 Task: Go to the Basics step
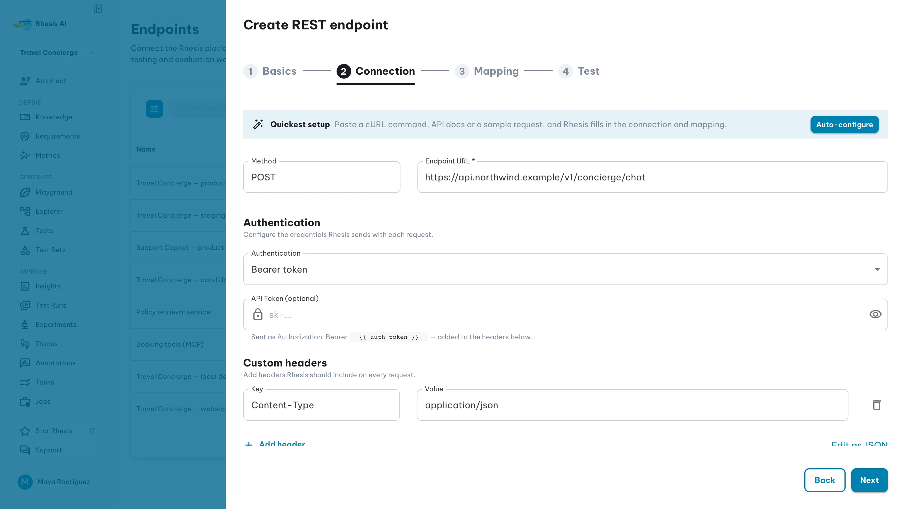tap(270, 71)
